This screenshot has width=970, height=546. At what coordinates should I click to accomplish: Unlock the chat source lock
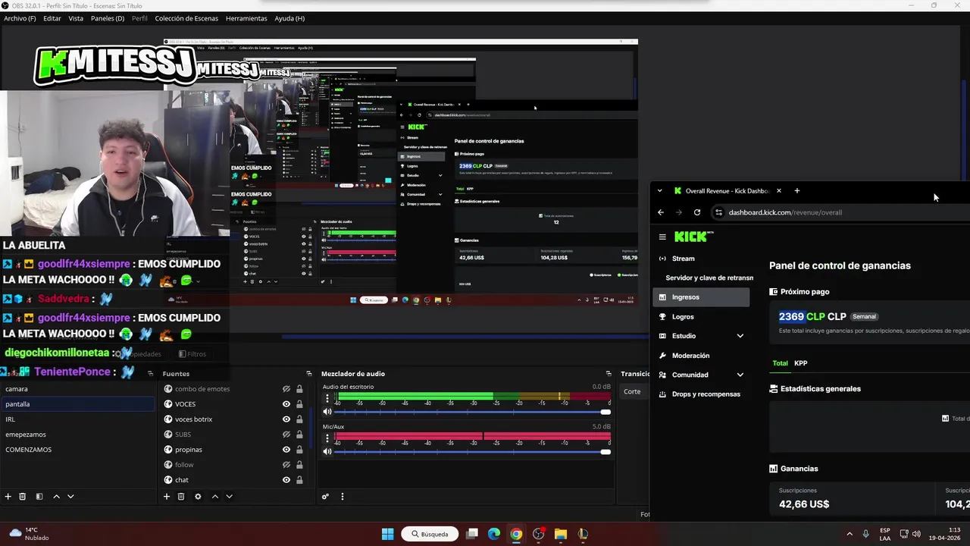click(299, 480)
